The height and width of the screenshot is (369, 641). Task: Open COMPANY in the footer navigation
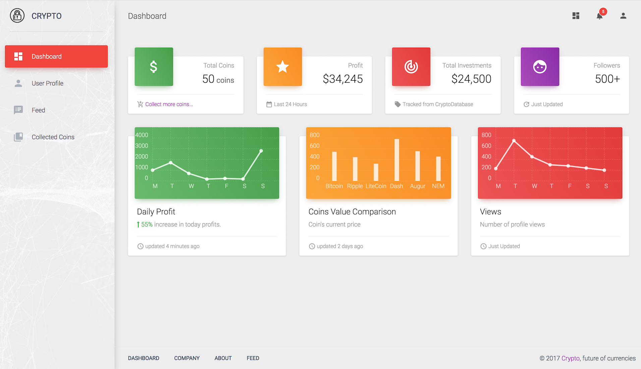coord(187,358)
